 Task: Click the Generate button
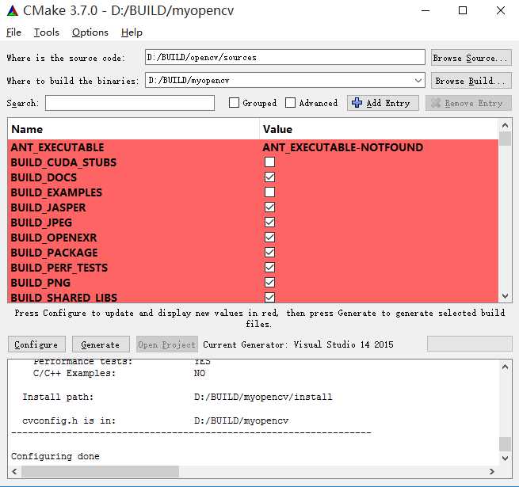coord(101,344)
